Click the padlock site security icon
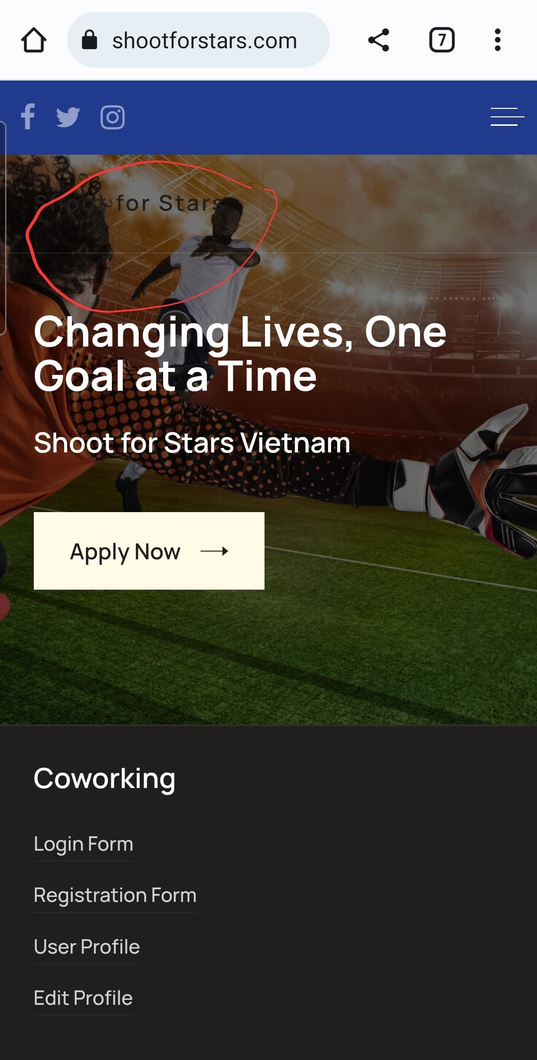 pyautogui.click(x=89, y=40)
